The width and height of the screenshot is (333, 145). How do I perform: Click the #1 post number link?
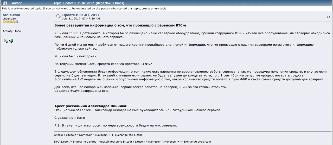pos(329,17)
